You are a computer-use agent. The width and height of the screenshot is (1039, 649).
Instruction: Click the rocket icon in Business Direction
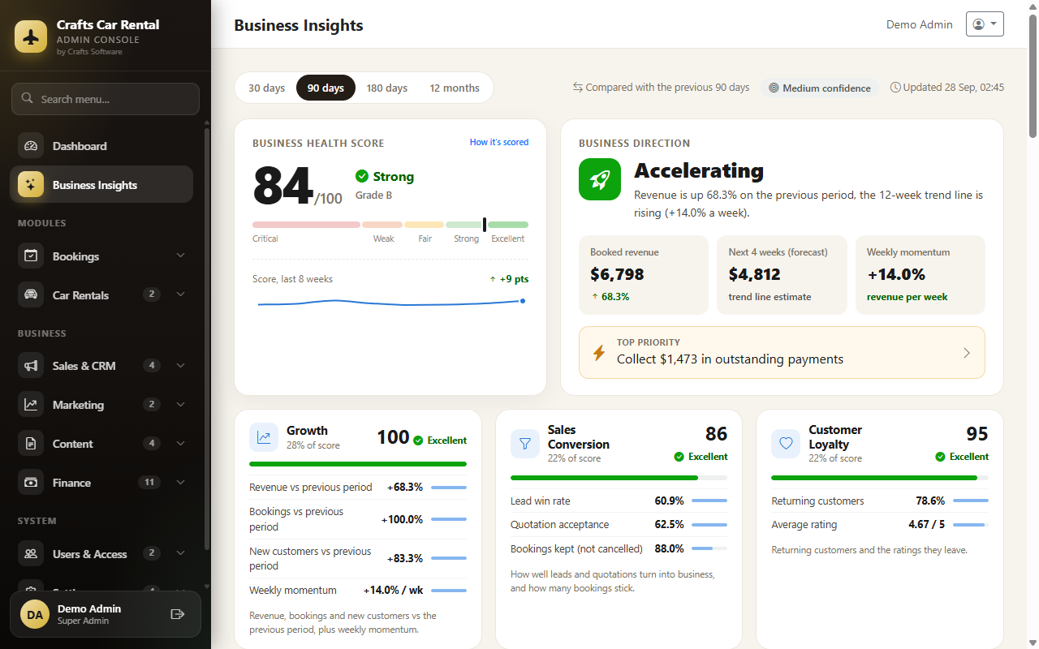[600, 179]
